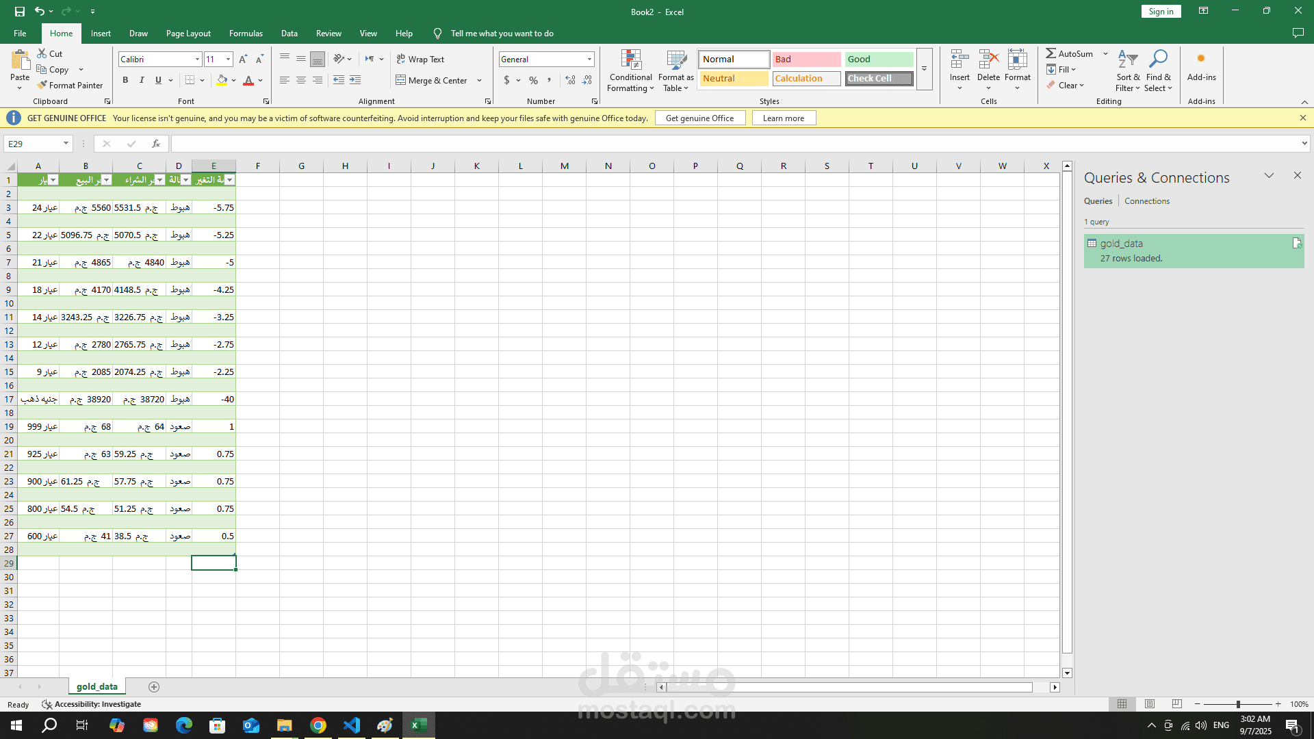Click the Get genuine Office button
The width and height of the screenshot is (1314, 739).
699,118
